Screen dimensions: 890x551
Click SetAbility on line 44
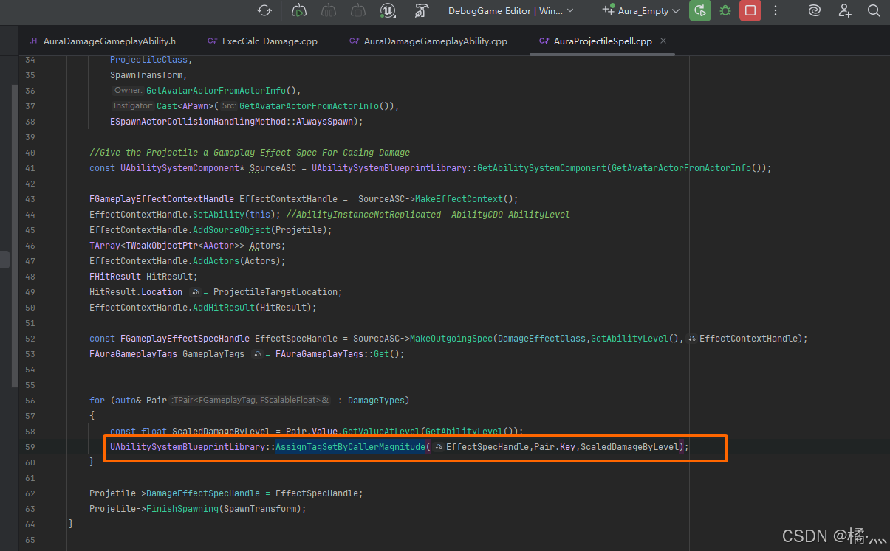[x=219, y=215]
